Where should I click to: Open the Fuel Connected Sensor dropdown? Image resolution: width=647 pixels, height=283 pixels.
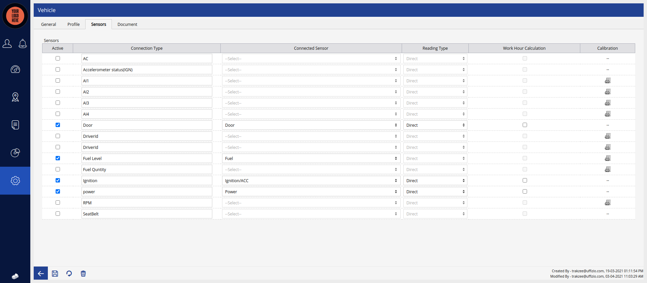311,158
